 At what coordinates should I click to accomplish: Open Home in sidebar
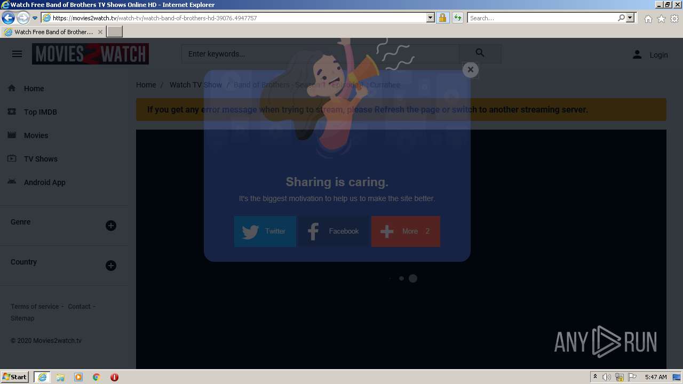34,89
